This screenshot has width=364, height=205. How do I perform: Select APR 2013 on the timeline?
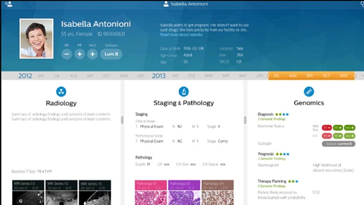click(226, 76)
